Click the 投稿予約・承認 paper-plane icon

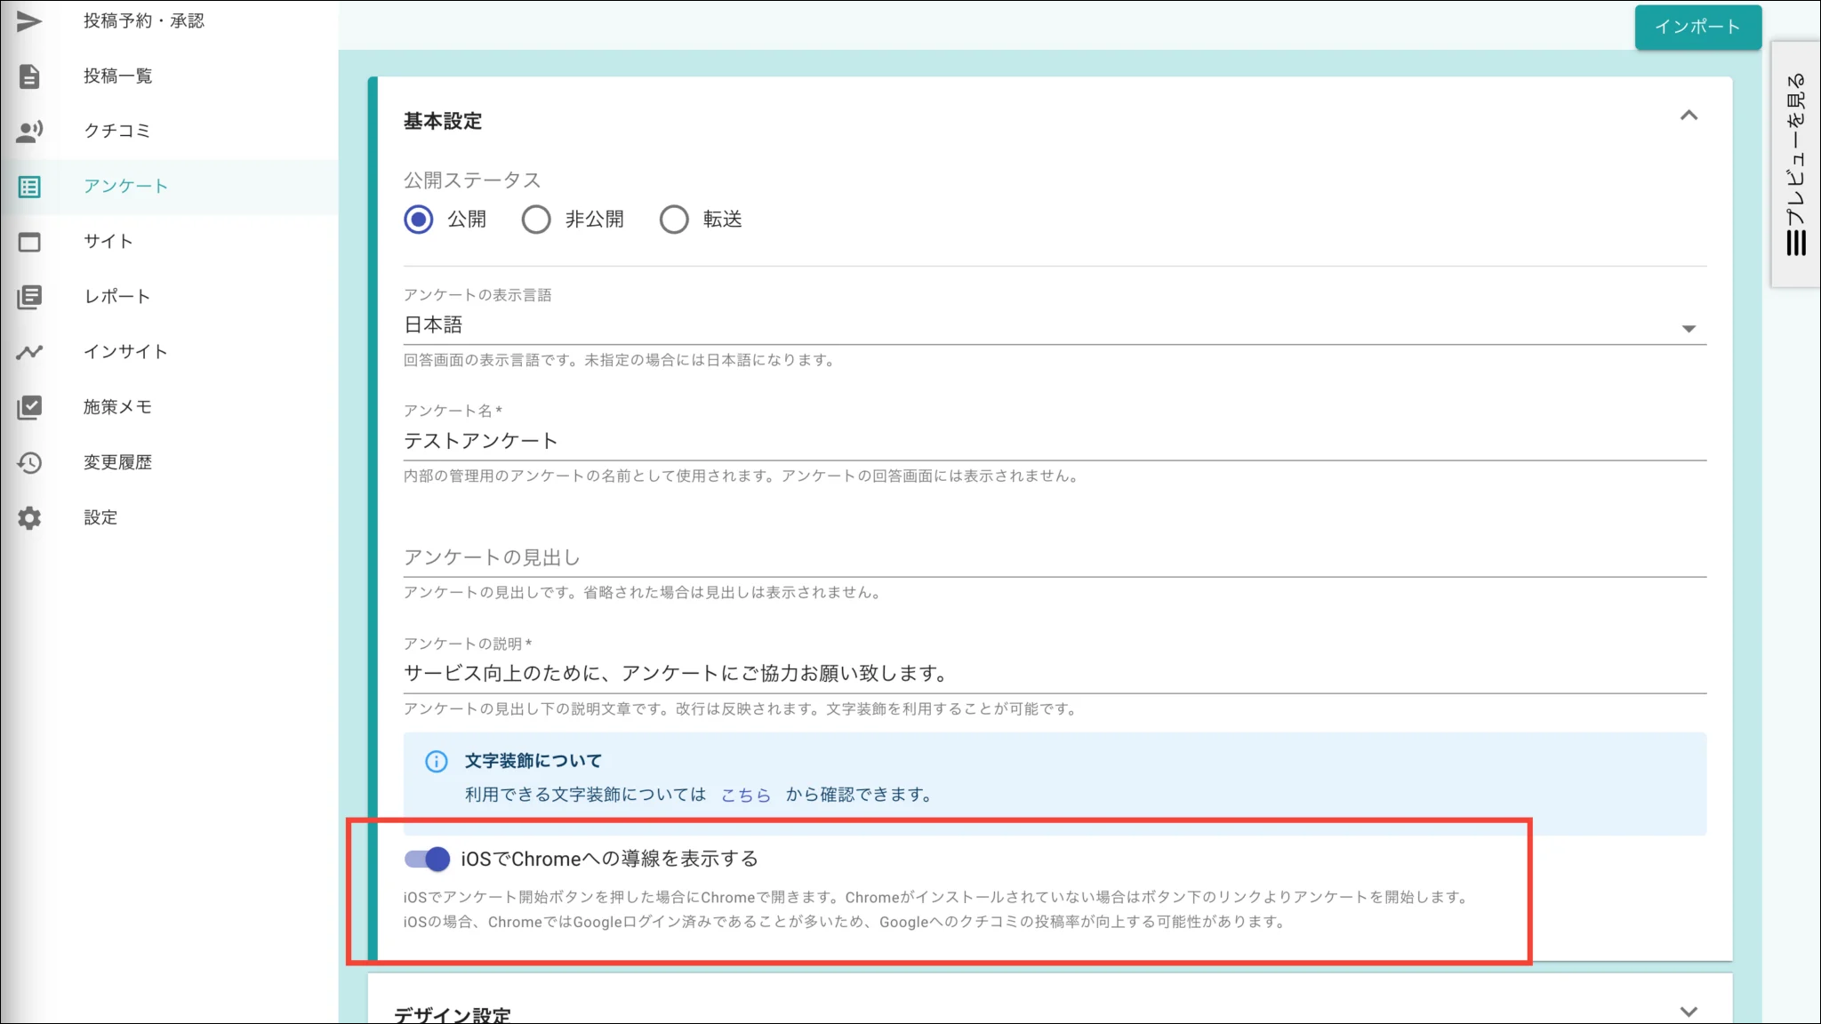pyautogui.click(x=29, y=20)
